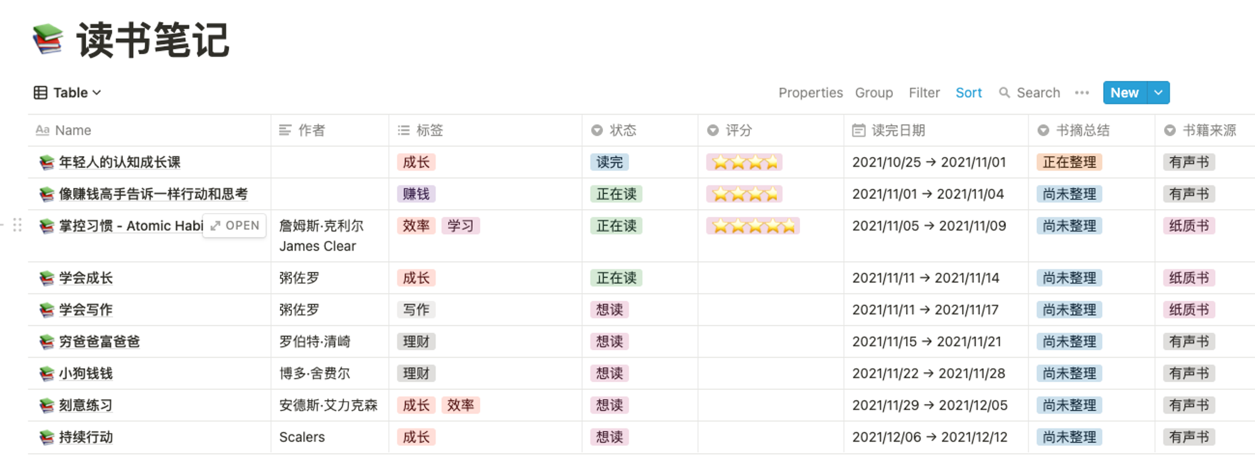This screenshot has width=1255, height=463.
Task: Click the New button
Action: [x=1124, y=93]
